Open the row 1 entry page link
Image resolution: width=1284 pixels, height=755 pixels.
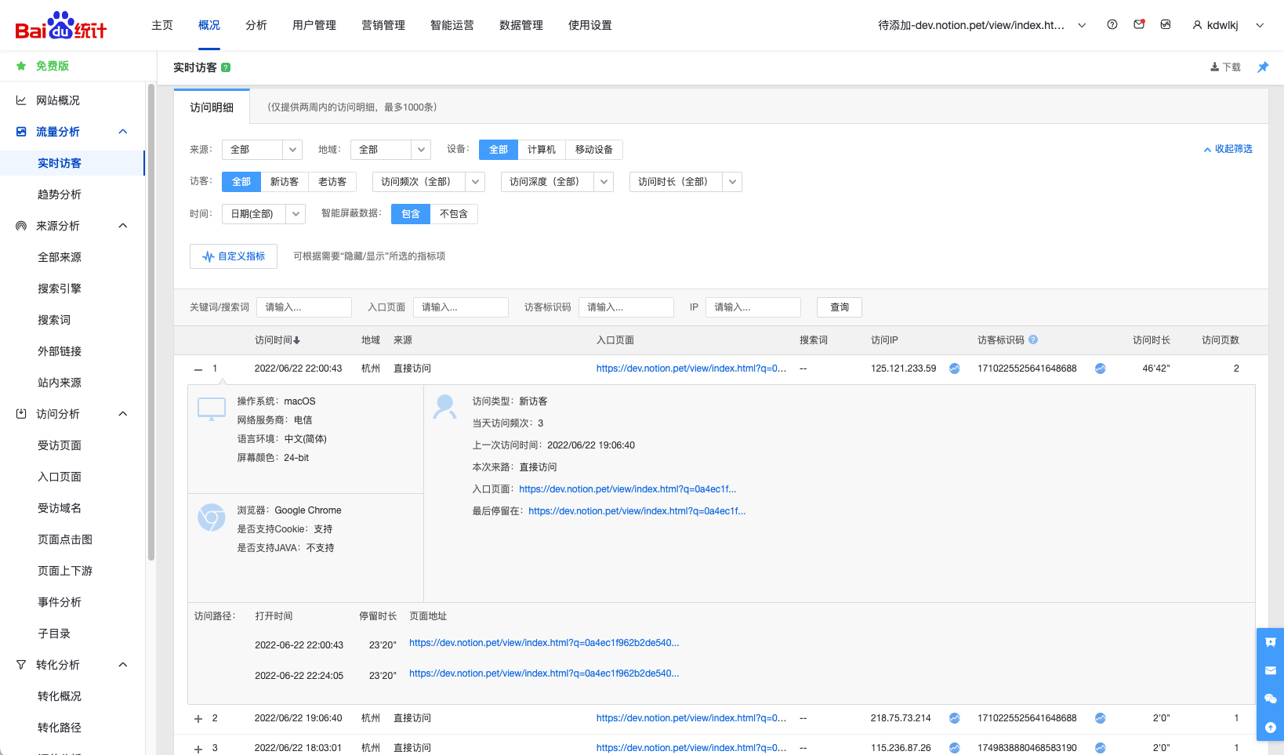(691, 368)
